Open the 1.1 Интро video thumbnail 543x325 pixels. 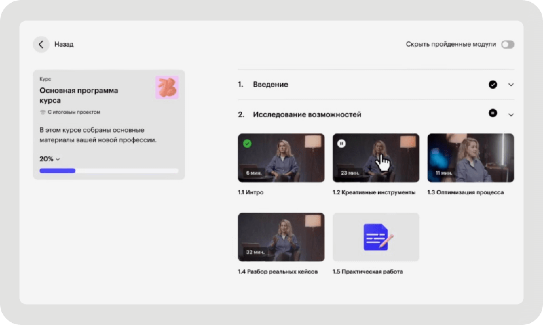[281, 158]
